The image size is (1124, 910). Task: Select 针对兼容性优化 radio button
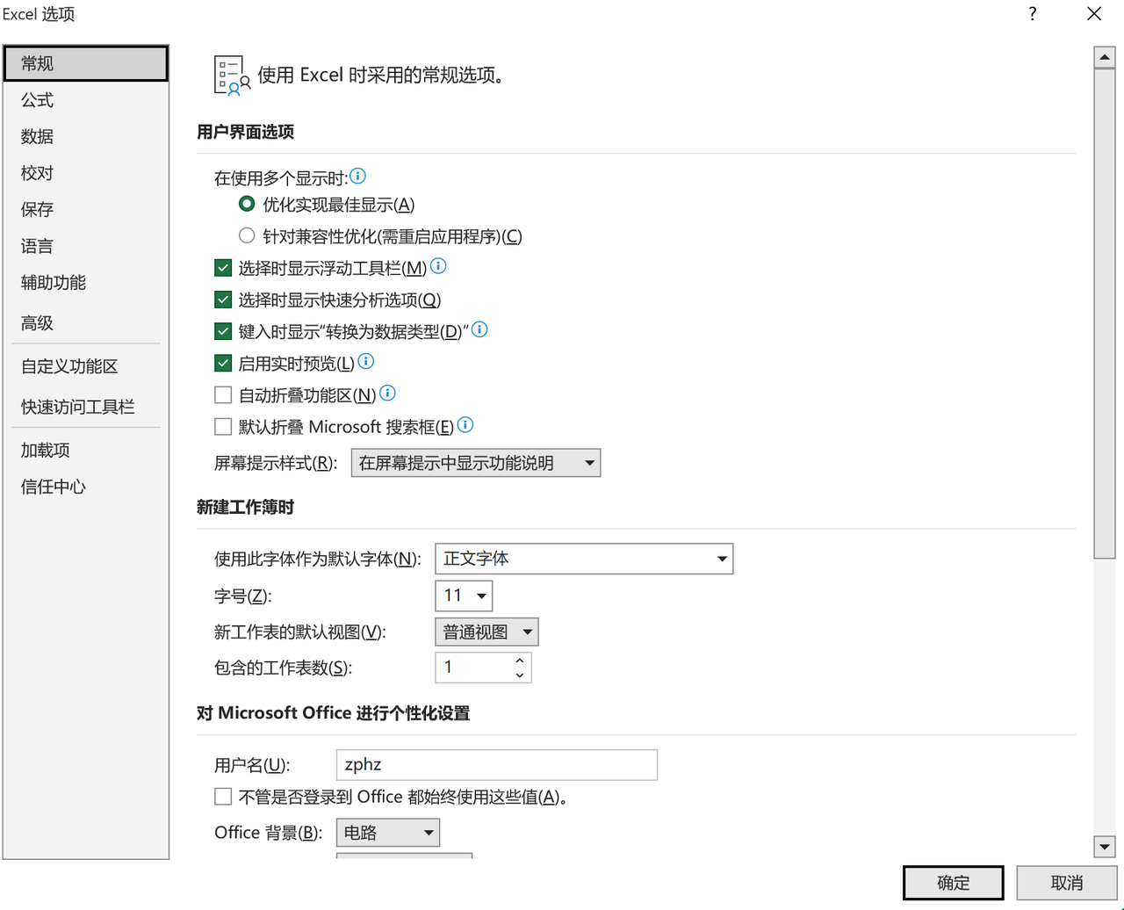tap(247, 235)
